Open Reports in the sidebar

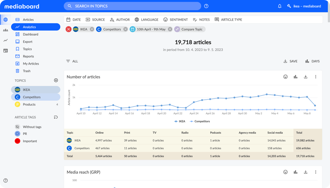pyautogui.click(x=28, y=56)
